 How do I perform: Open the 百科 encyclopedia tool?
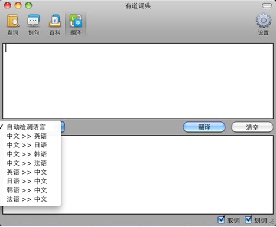coord(55,25)
